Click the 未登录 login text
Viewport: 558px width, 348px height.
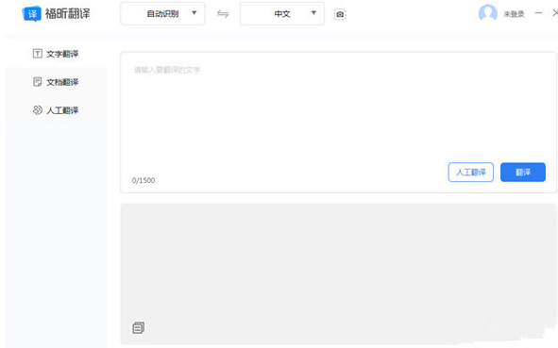click(514, 14)
